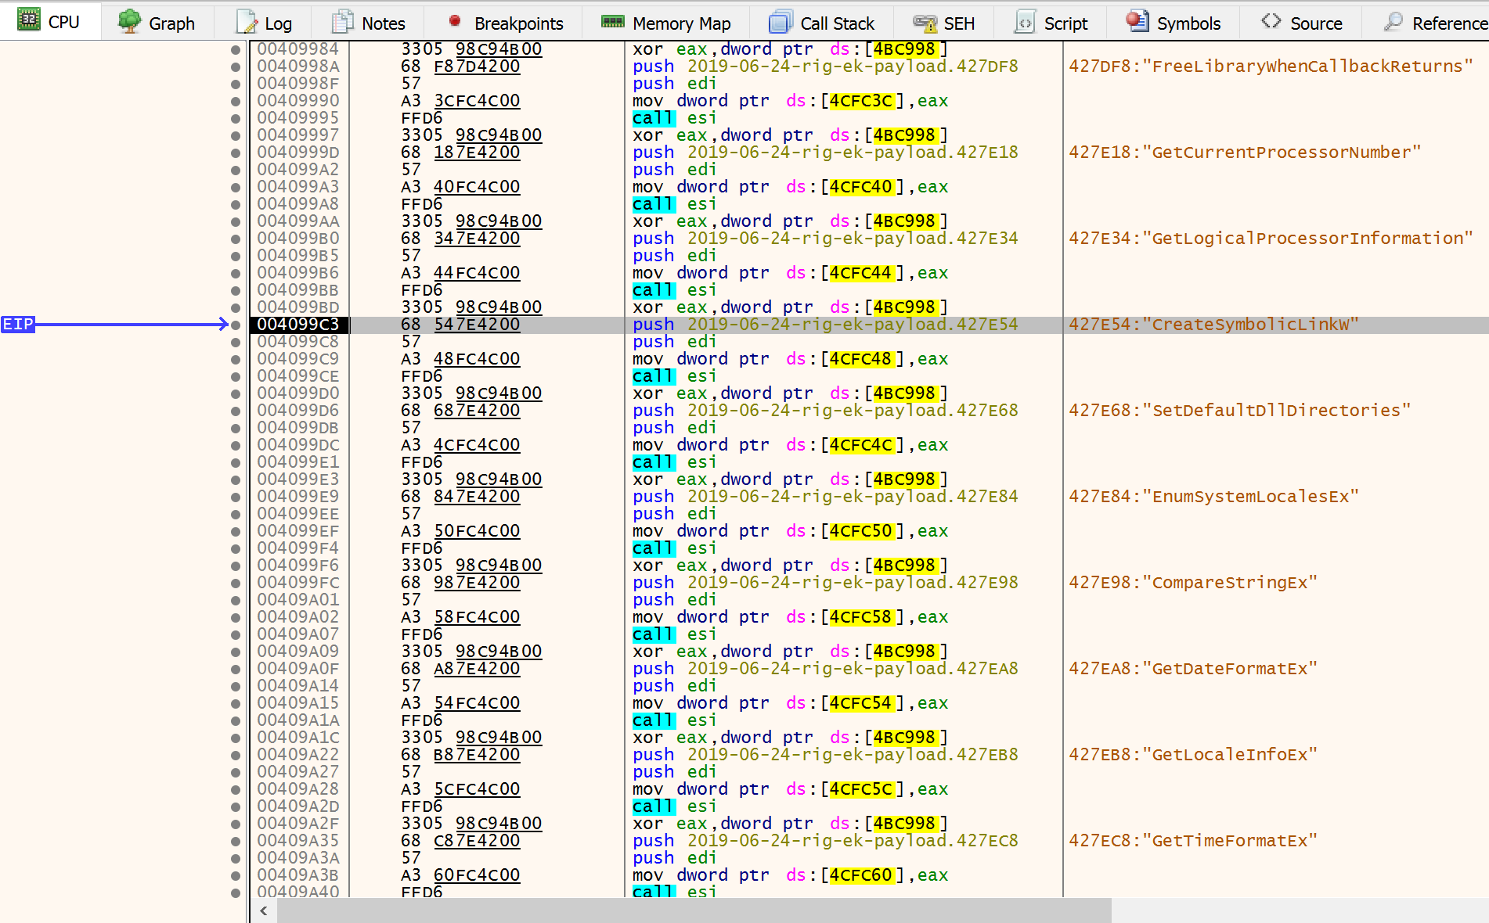Open the Script tab

(1051, 23)
